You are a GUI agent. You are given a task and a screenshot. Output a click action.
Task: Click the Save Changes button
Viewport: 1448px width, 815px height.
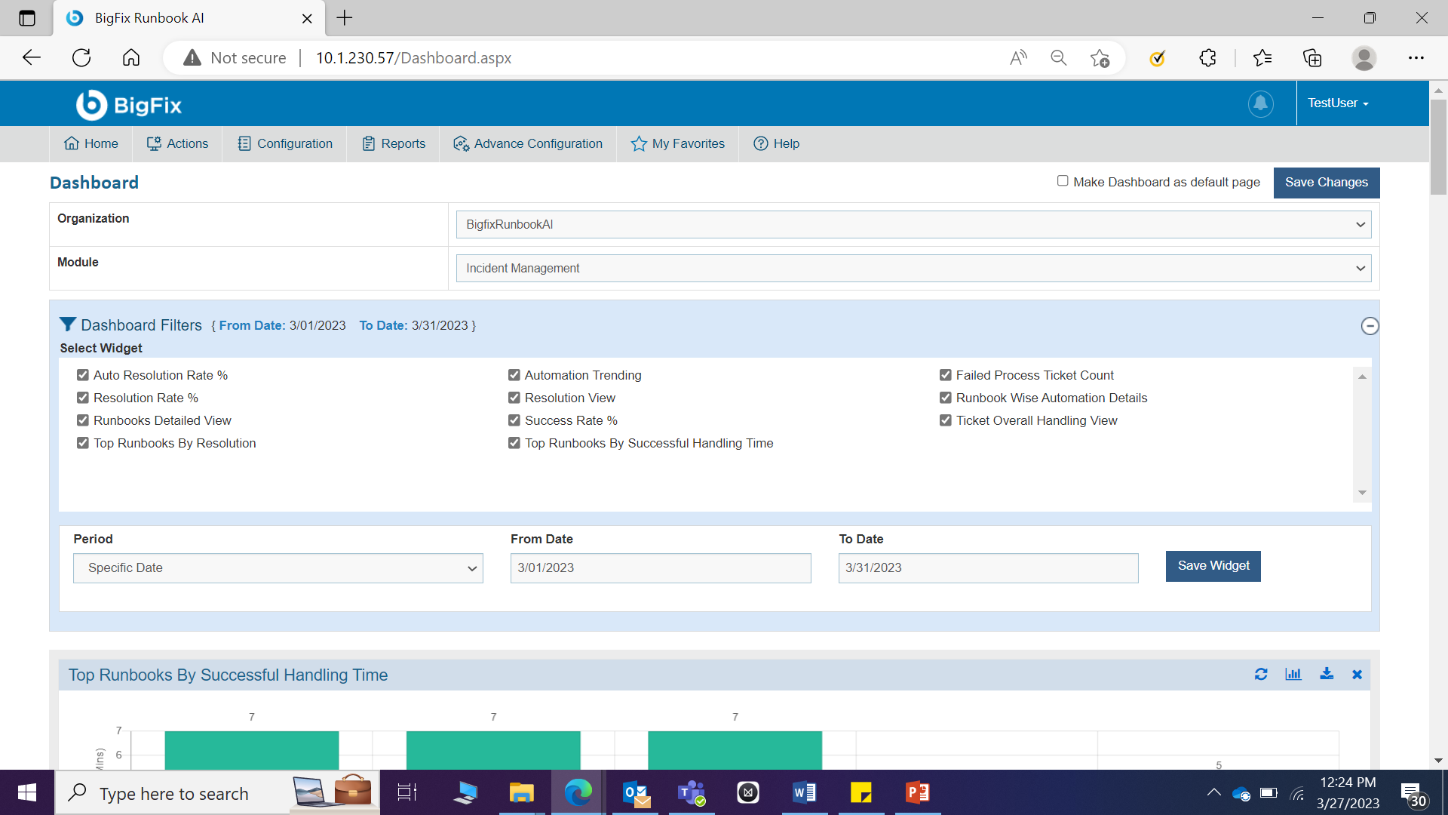pyautogui.click(x=1326, y=183)
